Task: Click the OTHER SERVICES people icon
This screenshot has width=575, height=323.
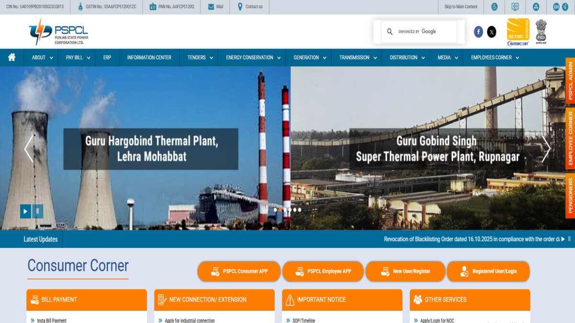Action: [x=417, y=300]
